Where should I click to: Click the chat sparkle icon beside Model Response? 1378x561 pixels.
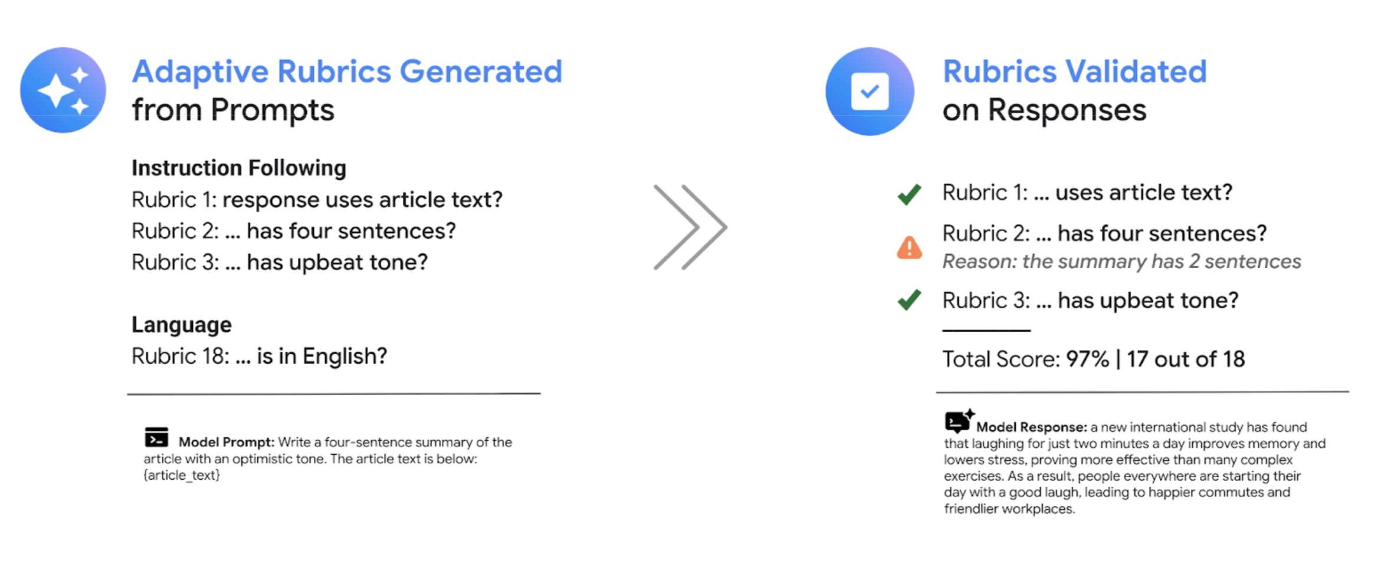coord(959,421)
